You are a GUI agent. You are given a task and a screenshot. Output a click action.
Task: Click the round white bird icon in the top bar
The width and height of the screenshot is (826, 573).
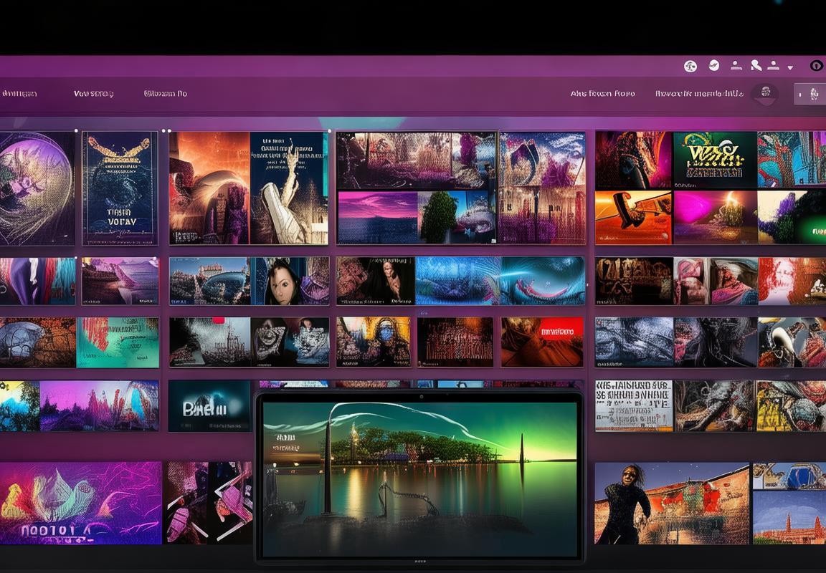point(714,65)
